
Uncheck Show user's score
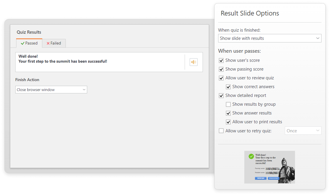click(221, 61)
